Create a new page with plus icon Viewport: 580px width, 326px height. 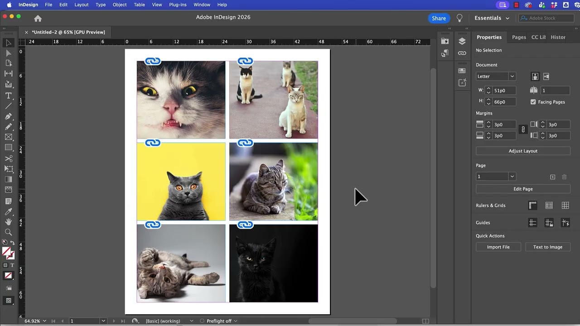click(552, 177)
